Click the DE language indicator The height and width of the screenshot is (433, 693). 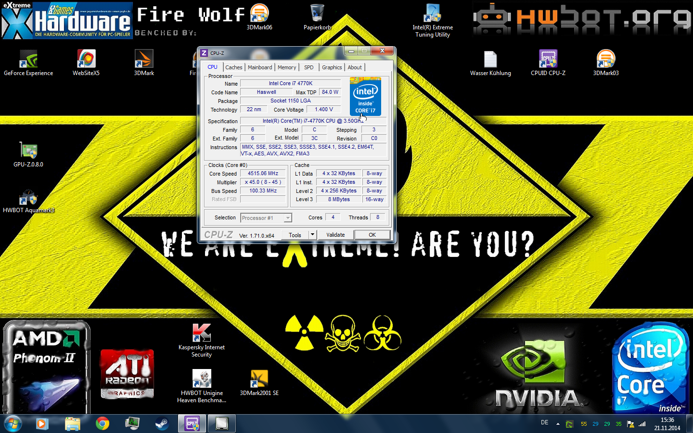pos(545,422)
